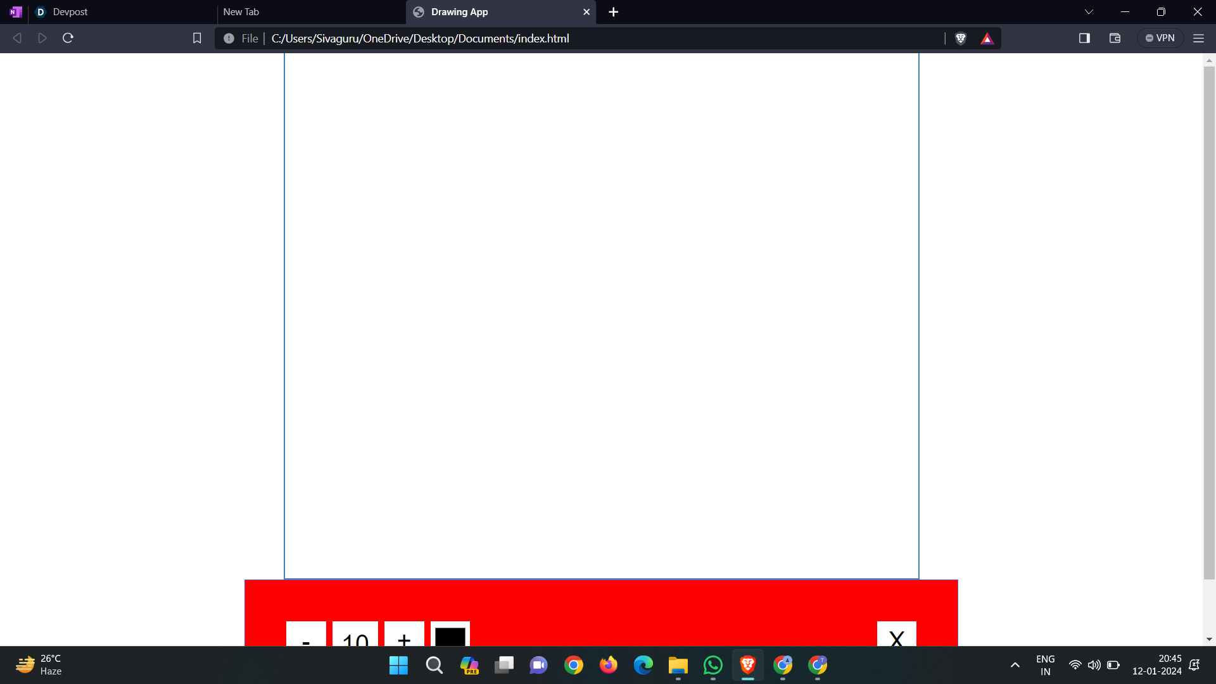The width and height of the screenshot is (1216, 684).
Task: Toggle the VPN button
Action: 1160,39
